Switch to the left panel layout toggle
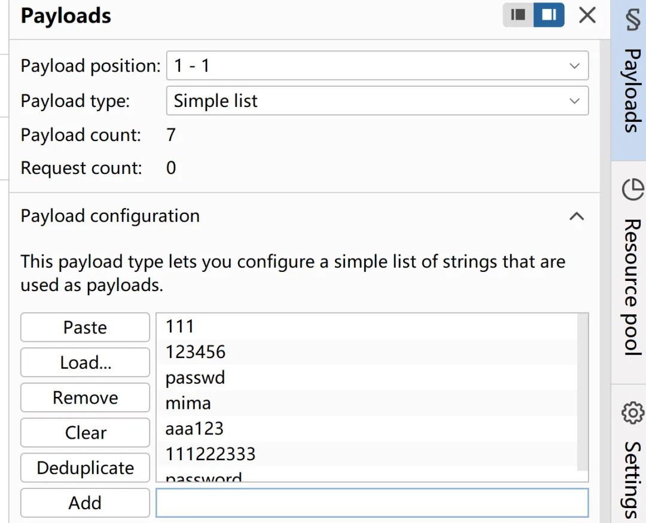 519,15
